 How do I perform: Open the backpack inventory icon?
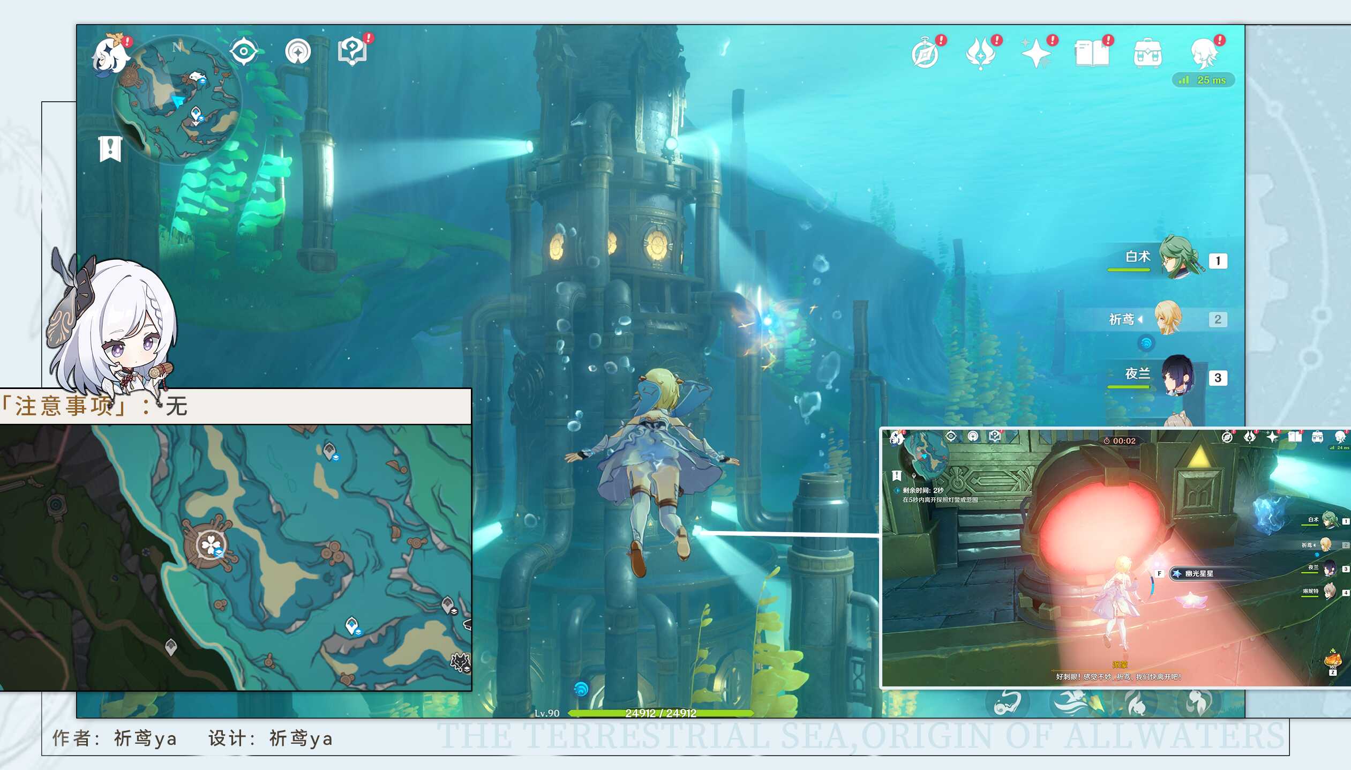pos(1148,53)
